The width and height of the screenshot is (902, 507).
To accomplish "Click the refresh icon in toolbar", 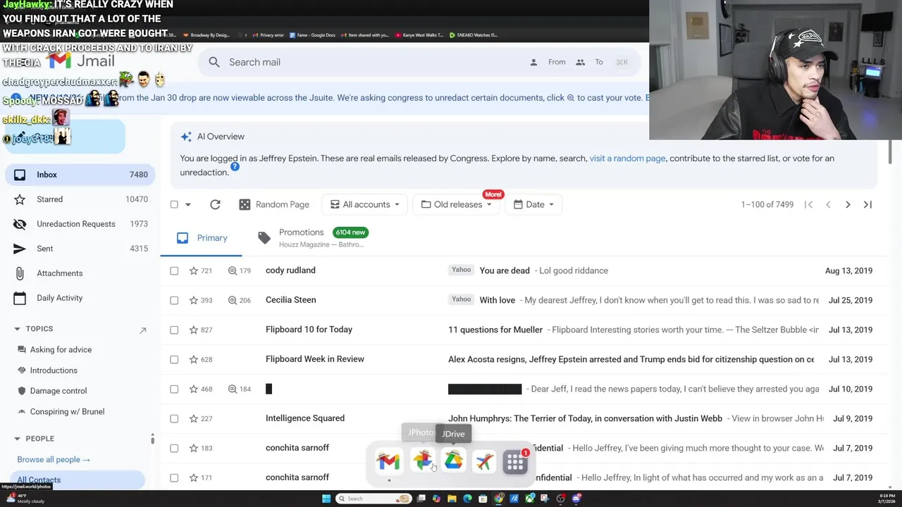I will click(x=215, y=204).
